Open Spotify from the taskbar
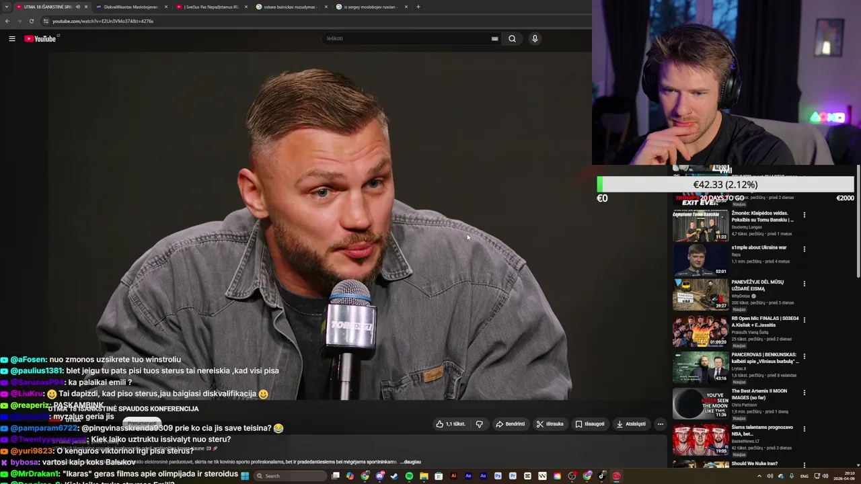The height and width of the screenshot is (484, 861). pyautogui.click(x=409, y=476)
